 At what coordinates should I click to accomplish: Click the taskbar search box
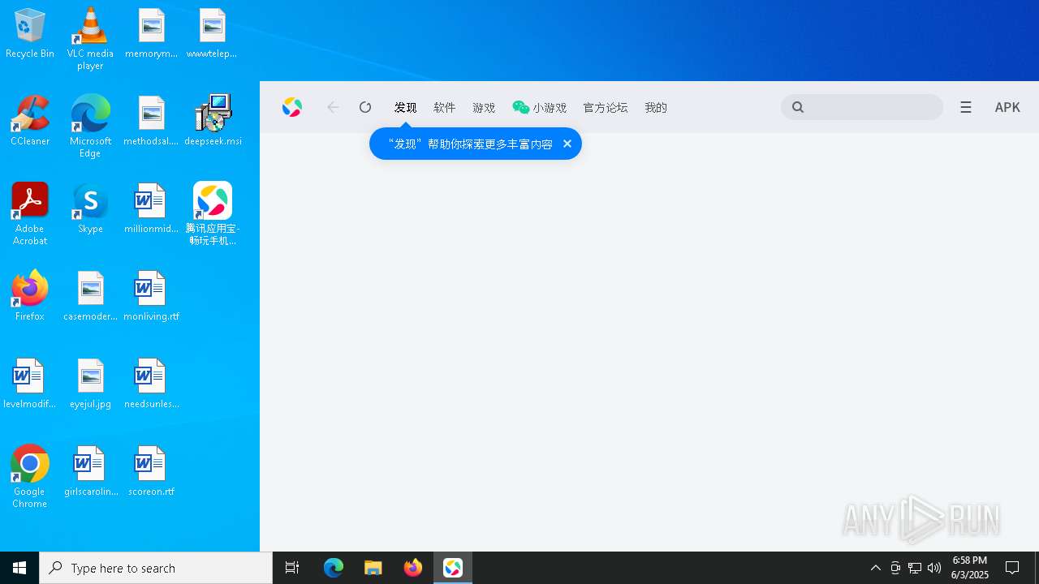coord(156,568)
